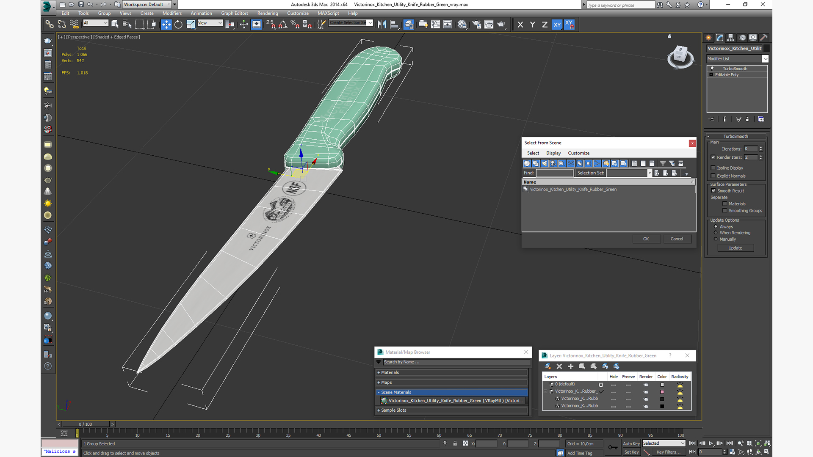813x457 pixels.
Task: Click the Set Key button
Action: [x=631, y=452]
